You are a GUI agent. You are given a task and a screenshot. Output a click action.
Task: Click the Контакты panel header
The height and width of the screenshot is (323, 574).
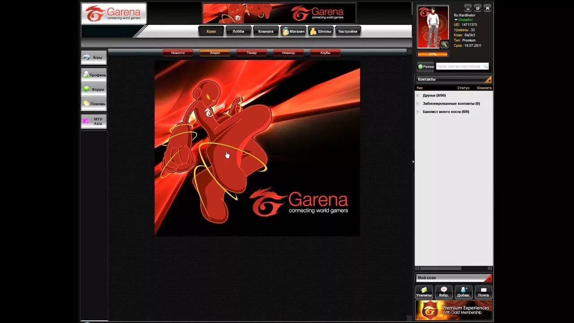[x=454, y=79]
